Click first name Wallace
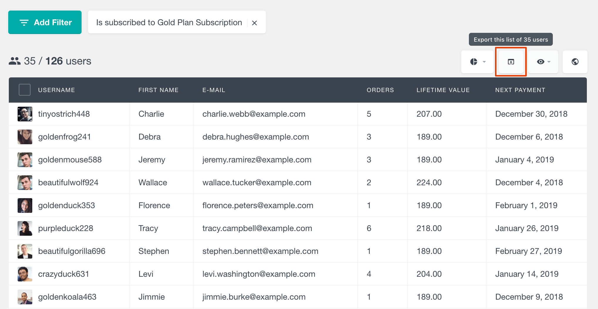The image size is (598, 309). (x=153, y=183)
